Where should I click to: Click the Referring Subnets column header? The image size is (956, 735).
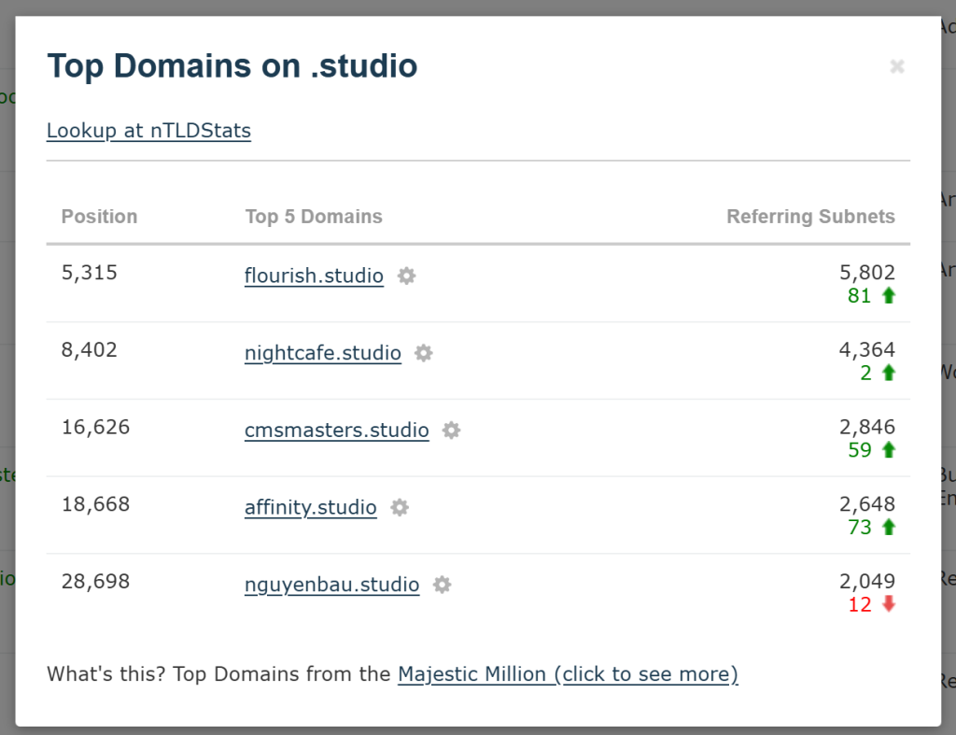tap(810, 216)
